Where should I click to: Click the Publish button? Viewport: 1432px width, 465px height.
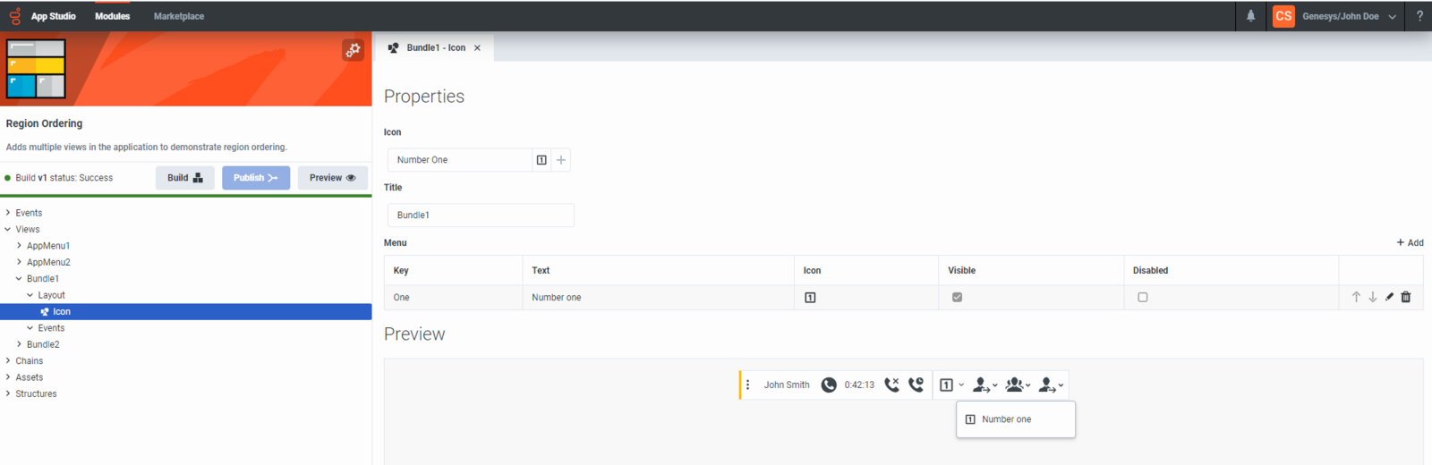point(256,178)
